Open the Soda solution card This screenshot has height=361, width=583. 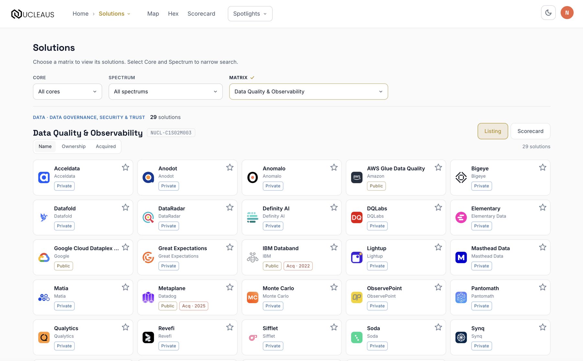[x=396, y=337]
